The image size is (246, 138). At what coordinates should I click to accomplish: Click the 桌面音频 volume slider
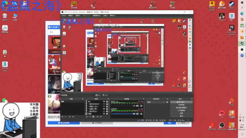[x=123, y=114]
